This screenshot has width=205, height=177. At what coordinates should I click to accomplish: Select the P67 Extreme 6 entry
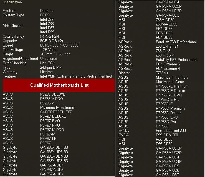pyautogui.click(x=168, y=64)
